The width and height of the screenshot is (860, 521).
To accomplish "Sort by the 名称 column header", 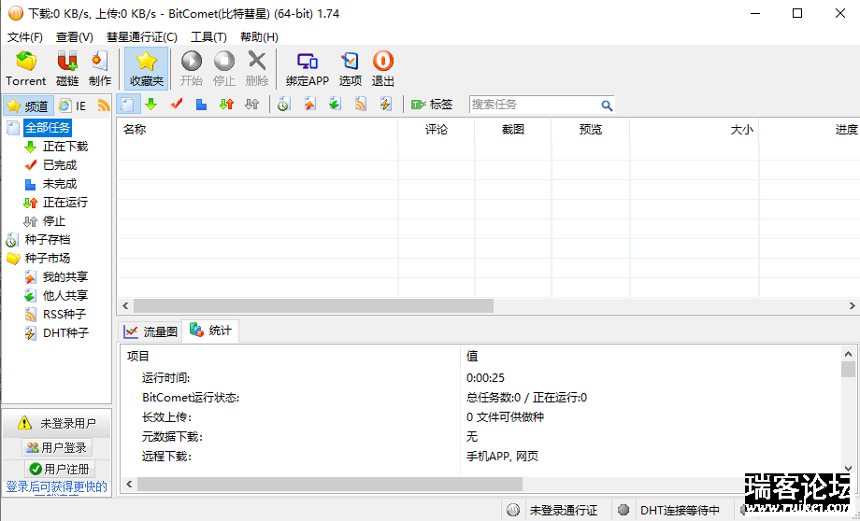I will (257, 130).
